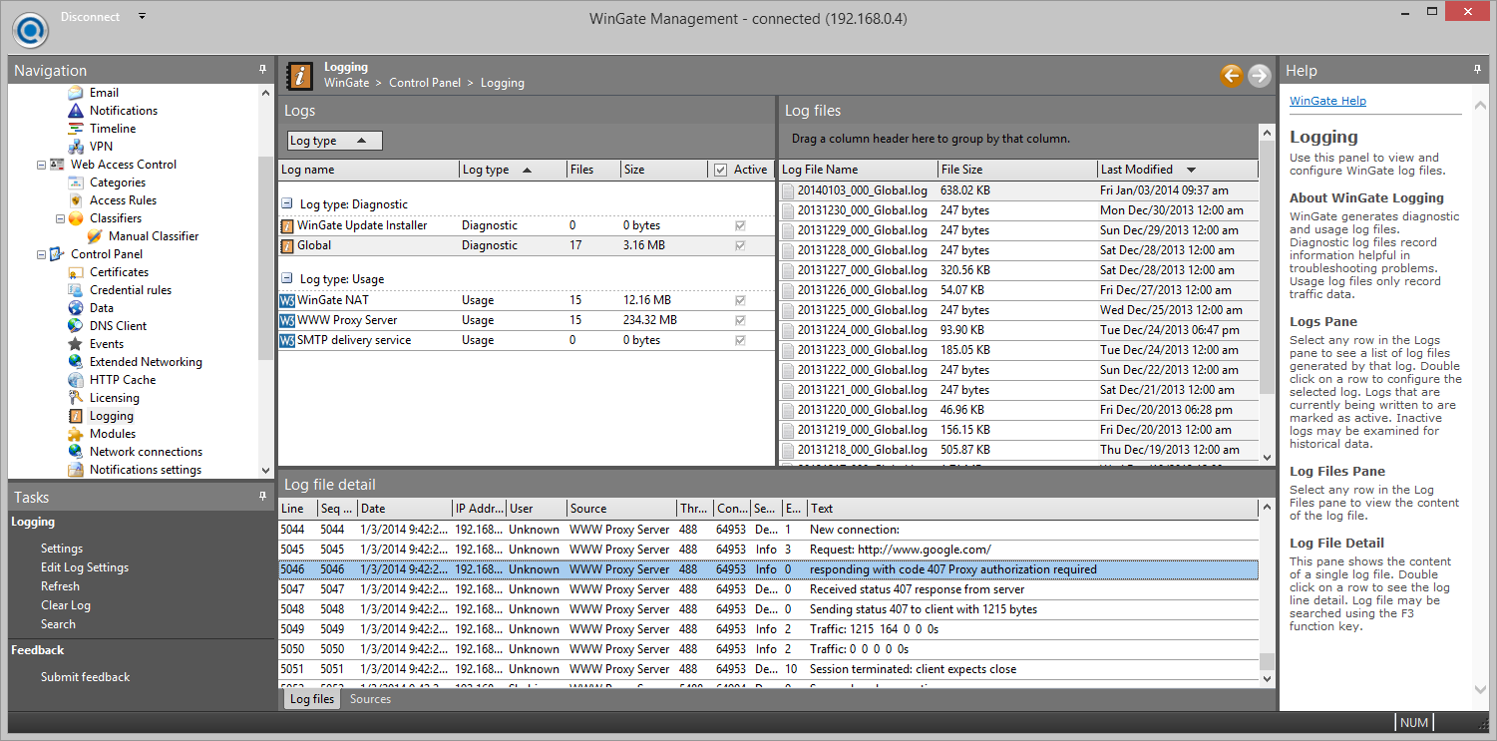Click the Navigation tree vertical scrollbar thumb
Viewport: 1497px width, 741px height.
click(266, 257)
